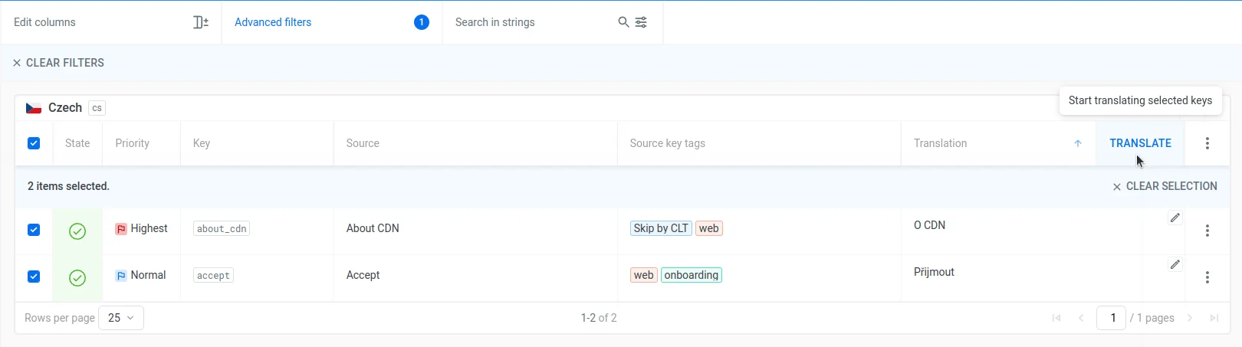Click the Edit columns icon
The image size is (1242, 347).
click(200, 22)
